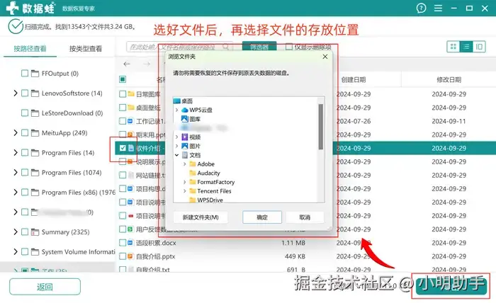Switch to preview pane view
This screenshot has width=496, height=303.
pos(479,47)
